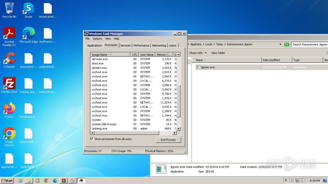Open Internet Explorer from the taskbar
Screen dimensions: 328x184
click(20, 181)
